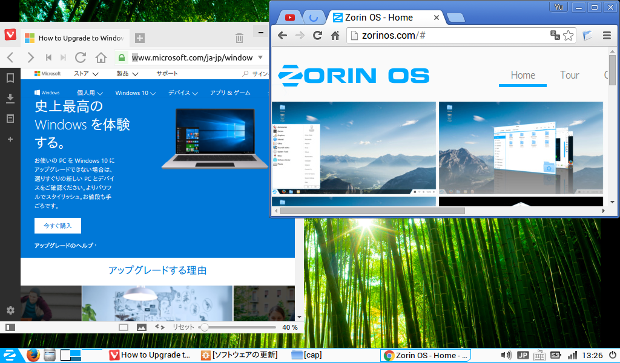The image size is (620, 363).
Task: Expand the ストア menu on the Microsoft page
Action: [86, 73]
